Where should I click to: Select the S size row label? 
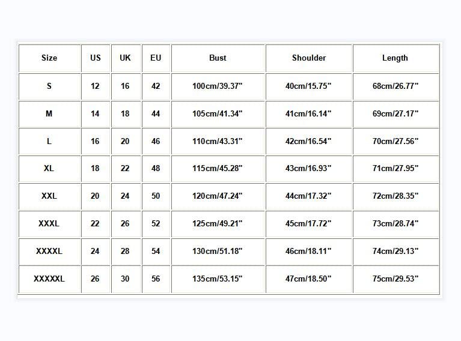[49, 86]
